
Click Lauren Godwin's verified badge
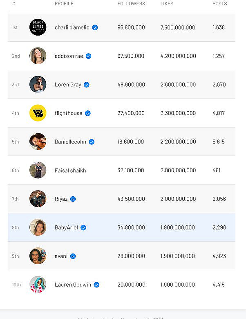(96, 285)
